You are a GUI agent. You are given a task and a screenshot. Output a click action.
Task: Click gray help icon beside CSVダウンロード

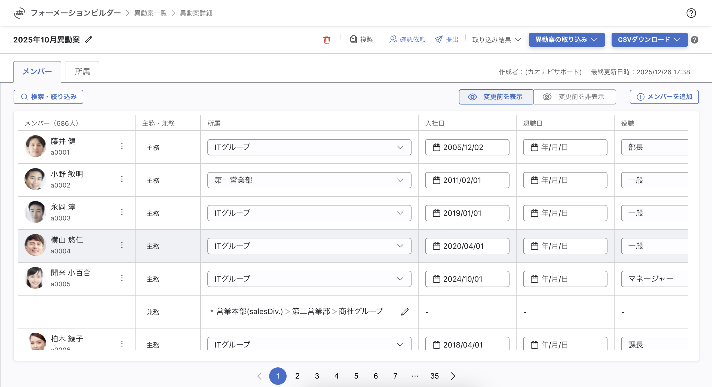pyautogui.click(x=694, y=40)
